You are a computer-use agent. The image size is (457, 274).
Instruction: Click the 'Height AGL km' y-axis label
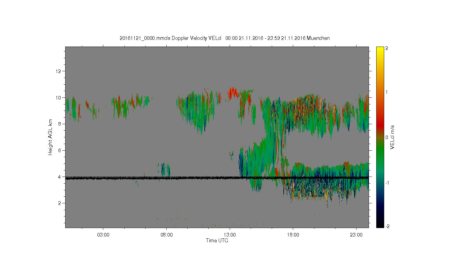pos(50,137)
